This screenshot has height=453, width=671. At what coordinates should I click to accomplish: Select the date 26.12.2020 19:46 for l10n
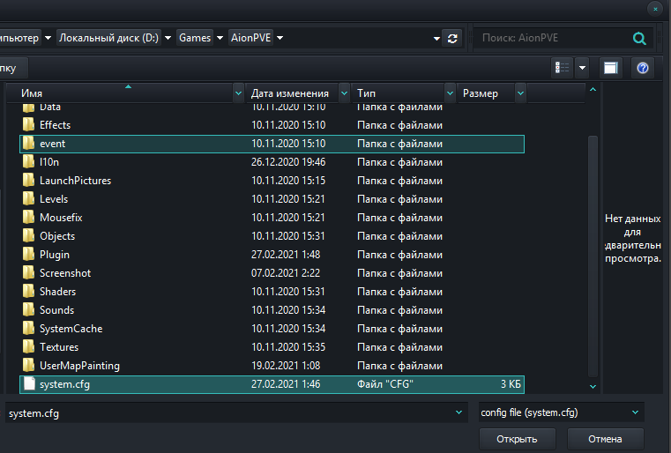[x=288, y=162]
